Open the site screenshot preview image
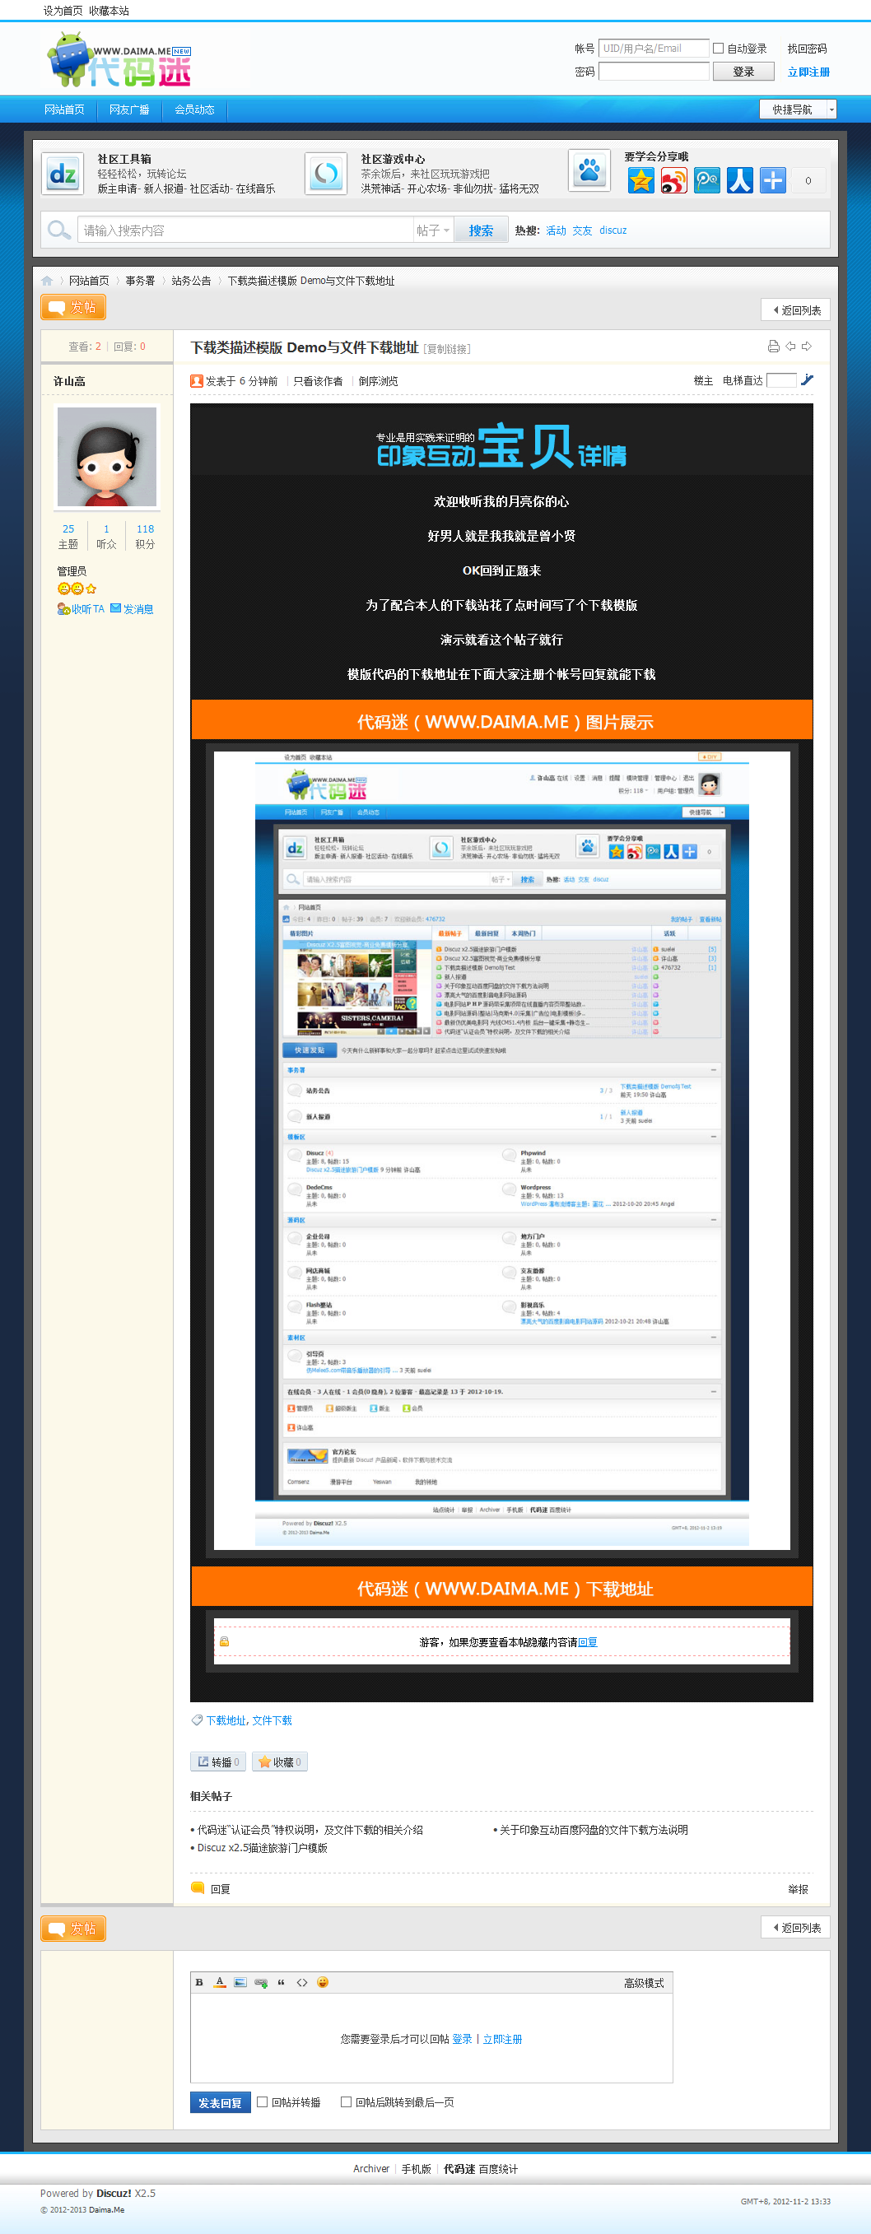The image size is (871, 2234). pos(502,1150)
